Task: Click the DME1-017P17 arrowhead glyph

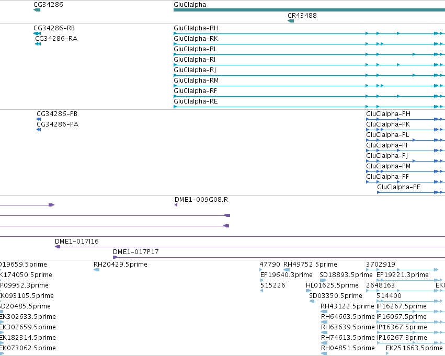Action: tap(115, 257)
